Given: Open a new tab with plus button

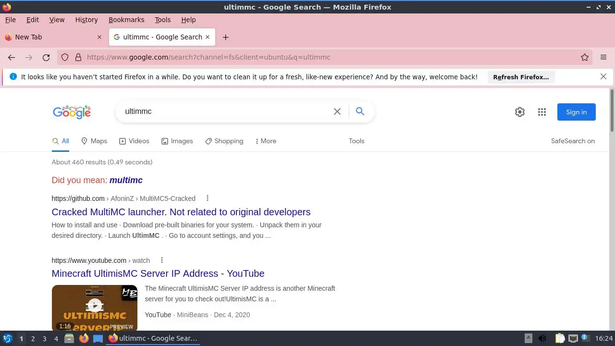Looking at the screenshot, I should click(x=225, y=37).
